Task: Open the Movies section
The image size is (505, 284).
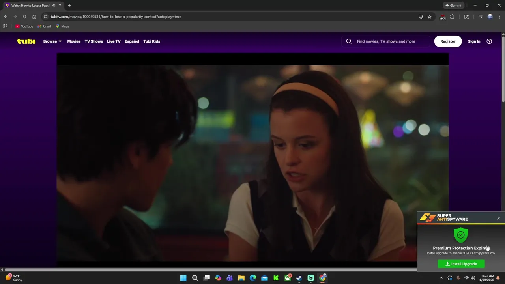Action: point(74,41)
